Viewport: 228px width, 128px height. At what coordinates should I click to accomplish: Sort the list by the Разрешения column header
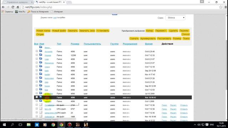(130, 44)
